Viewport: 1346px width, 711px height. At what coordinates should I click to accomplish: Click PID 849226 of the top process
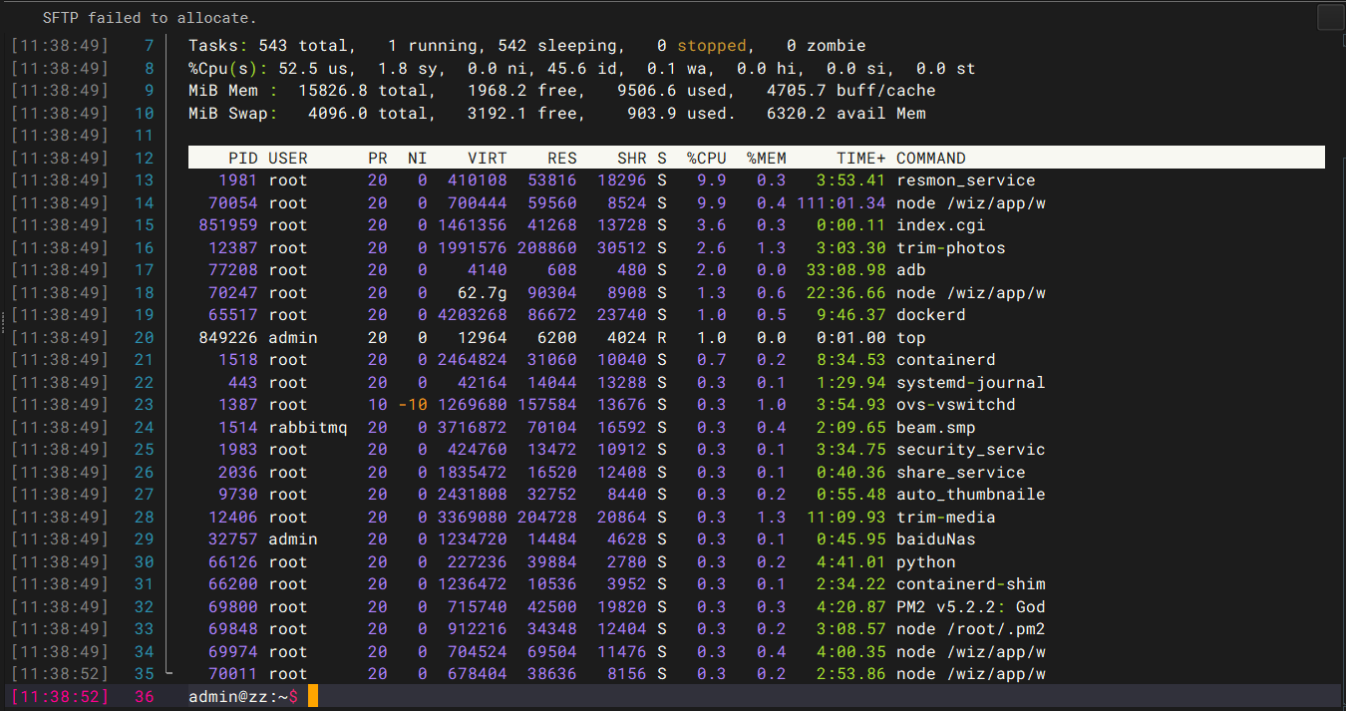pos(227,338)
